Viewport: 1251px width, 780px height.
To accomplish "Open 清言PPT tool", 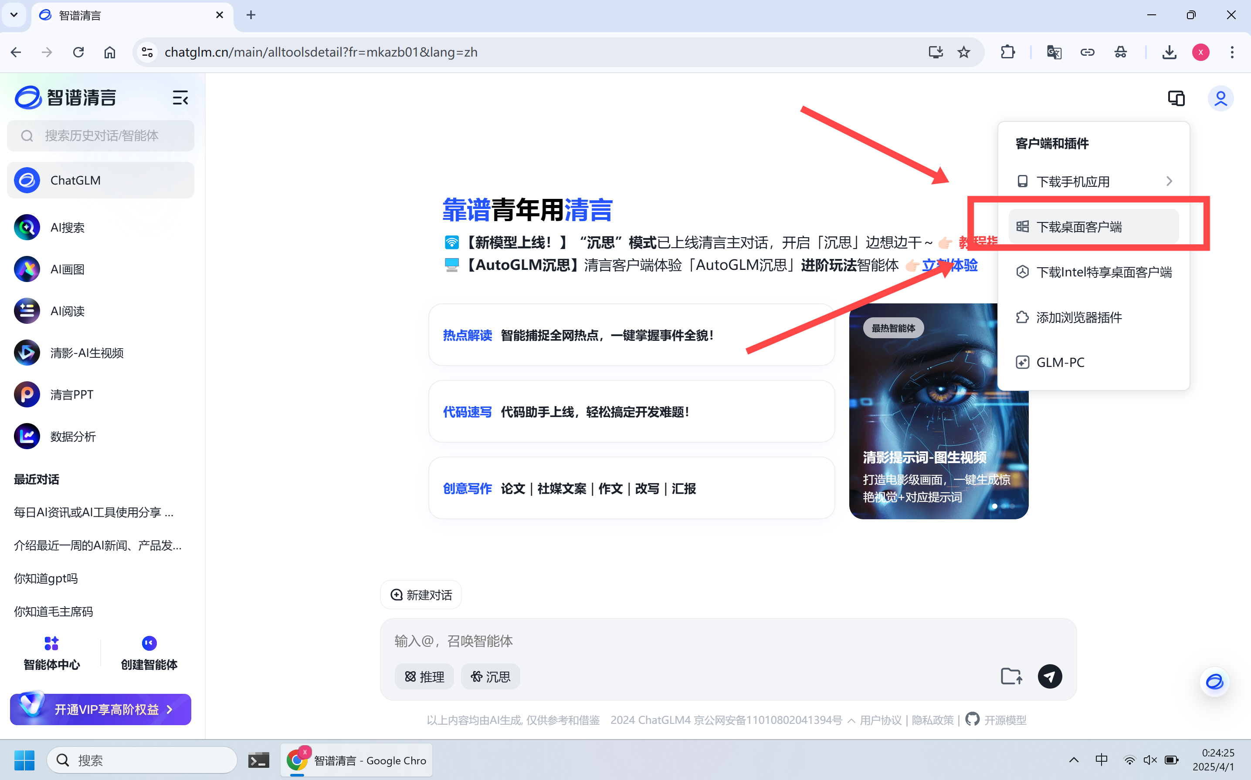I will tap(71, 395).
